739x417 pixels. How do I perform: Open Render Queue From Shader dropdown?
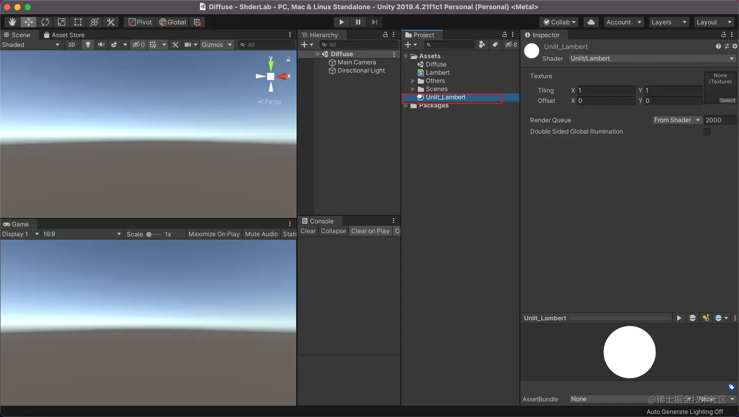click(677, 120)
